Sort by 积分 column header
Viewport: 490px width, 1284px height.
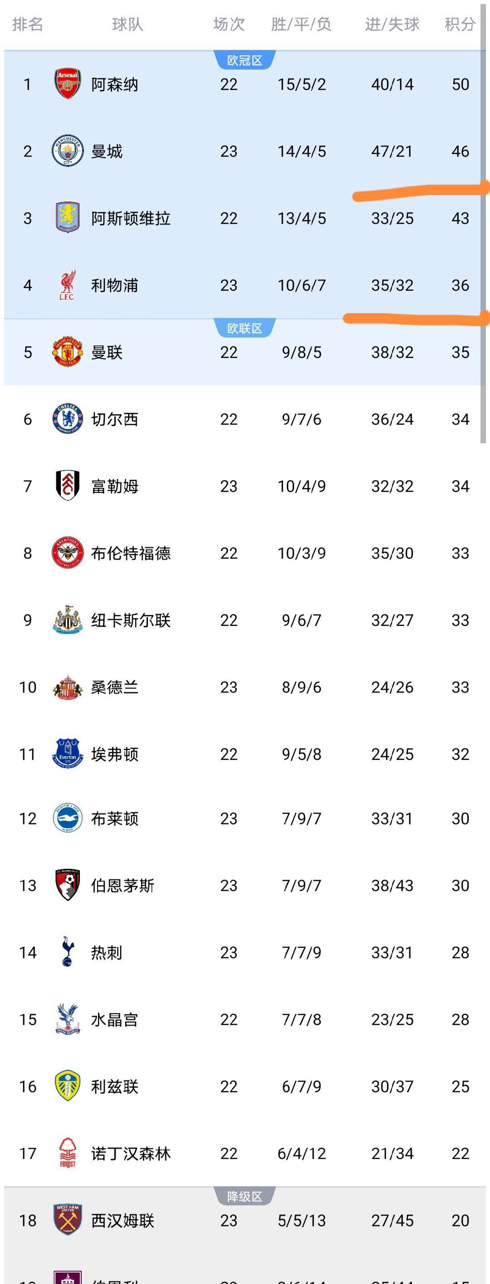(x=460, y=24)
